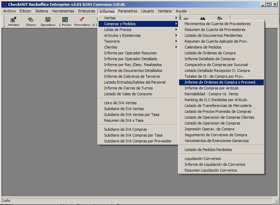The image size is (280, 205).
Task: Choose Subdiario de IVA Compras
Action: (138, 129)
